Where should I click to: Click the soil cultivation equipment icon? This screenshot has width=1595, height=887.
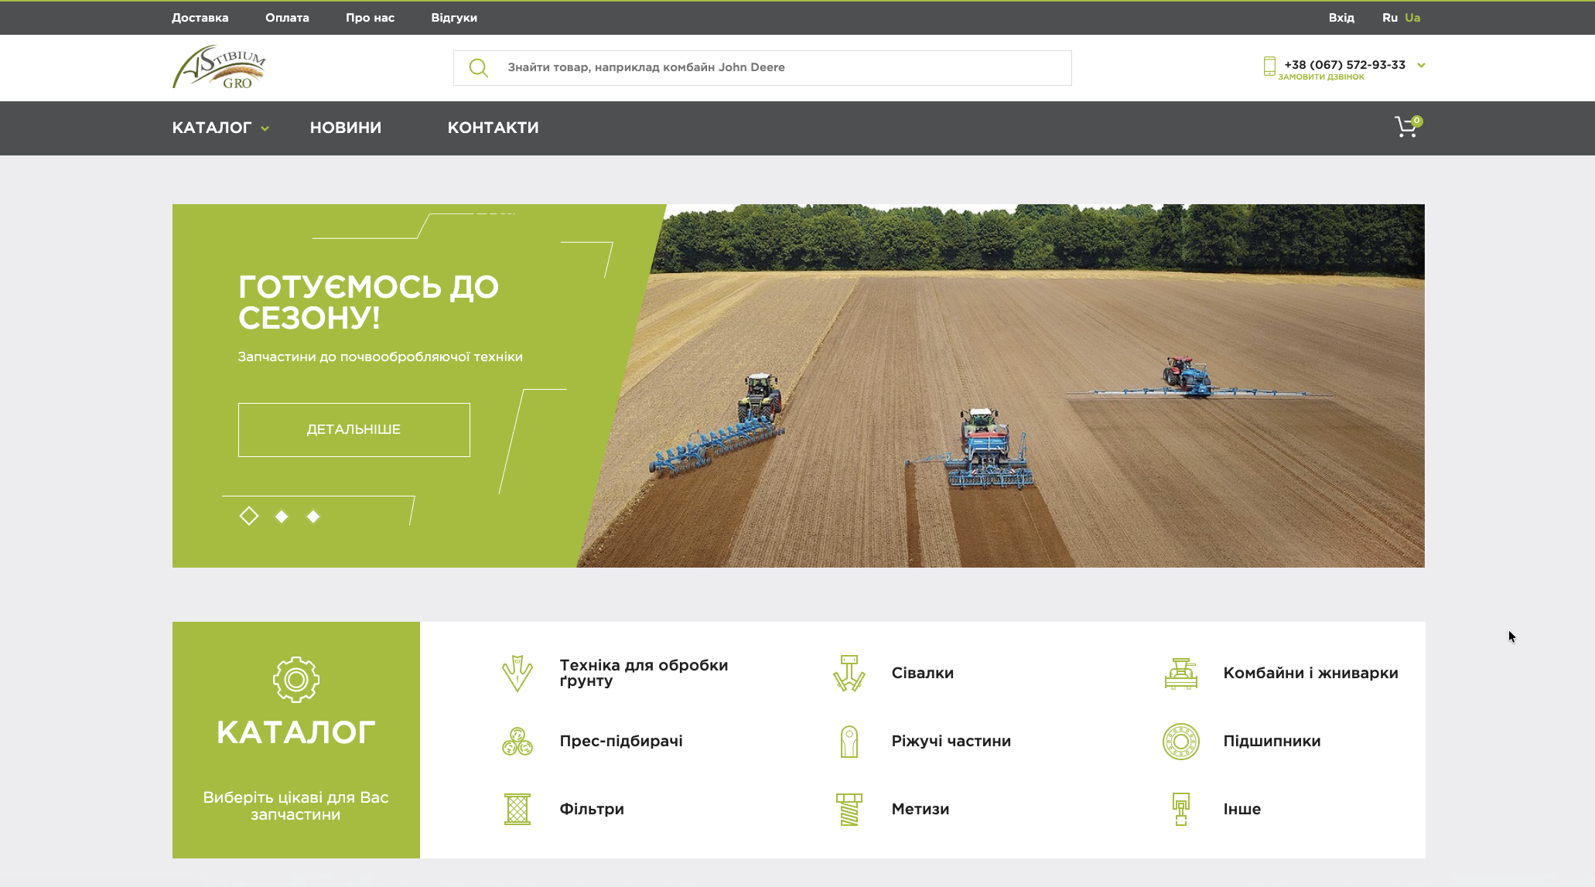[517, 674]
